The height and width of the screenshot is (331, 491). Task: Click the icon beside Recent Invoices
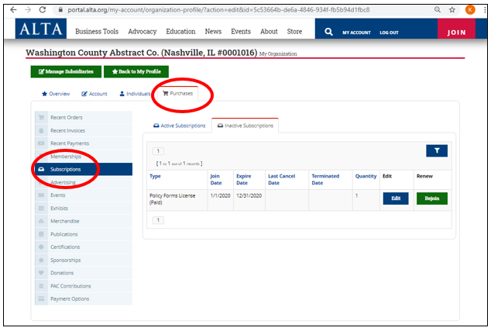pyautogui.click(x=41, y=130)
